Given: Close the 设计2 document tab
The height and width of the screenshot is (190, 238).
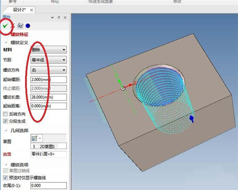Looking at the screenshot, I should pyautogui.click(x=32, y=10).
